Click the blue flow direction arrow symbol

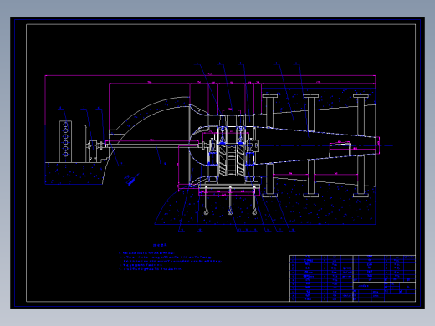tap(131, 180)
